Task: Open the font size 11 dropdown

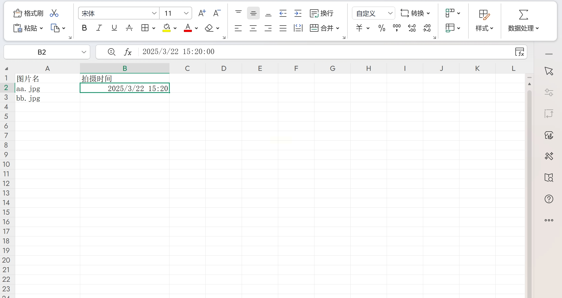Action: pos(186,13)
